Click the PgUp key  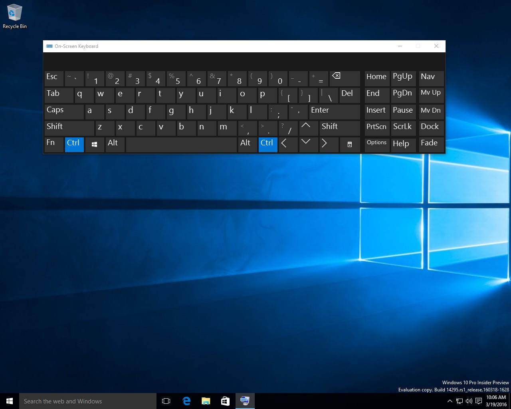point(403,79)
